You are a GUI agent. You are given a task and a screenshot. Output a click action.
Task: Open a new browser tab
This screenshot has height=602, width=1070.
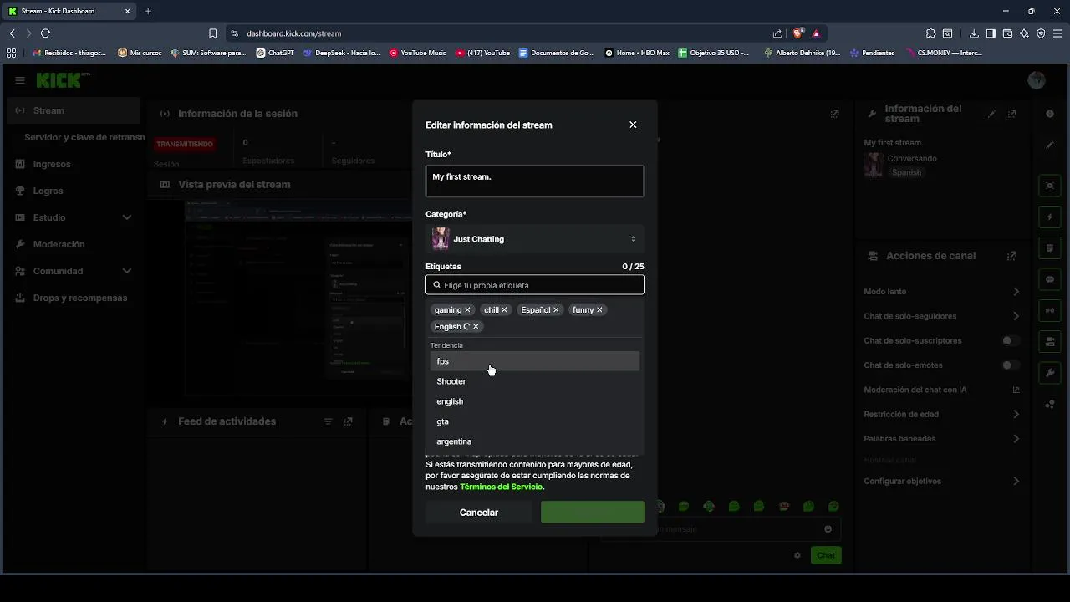(x=148, y=11)
